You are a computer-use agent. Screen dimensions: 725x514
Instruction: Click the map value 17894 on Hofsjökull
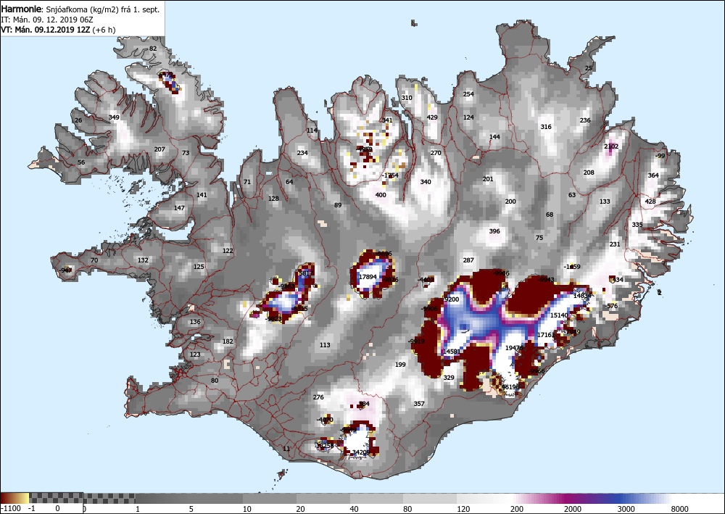(x=368, y=277)
